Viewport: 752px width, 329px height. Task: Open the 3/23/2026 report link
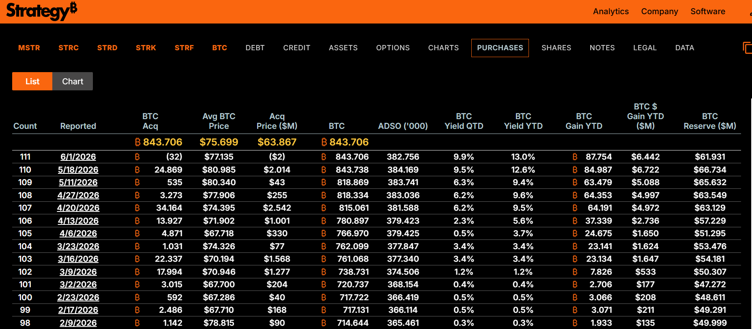(78, 246)
